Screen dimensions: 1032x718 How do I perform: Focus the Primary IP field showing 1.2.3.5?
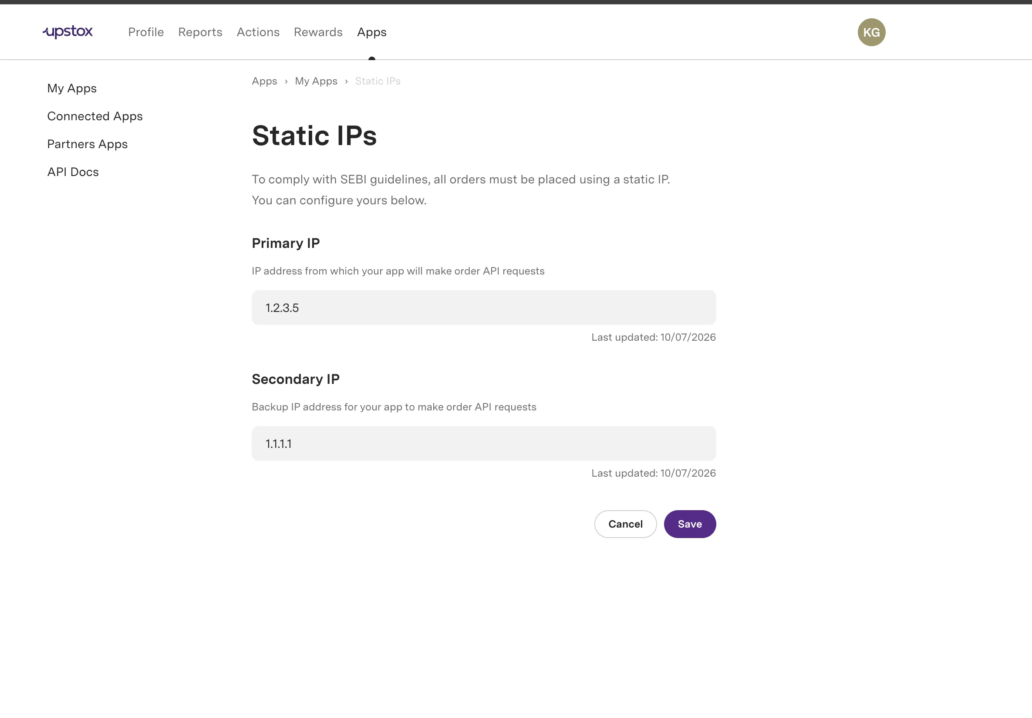484,308
